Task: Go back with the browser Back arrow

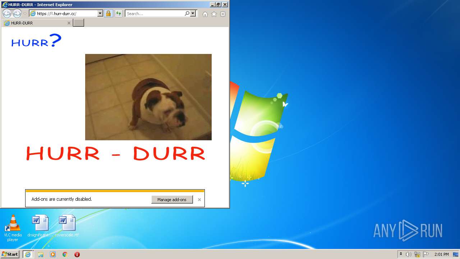Action: 7,14
